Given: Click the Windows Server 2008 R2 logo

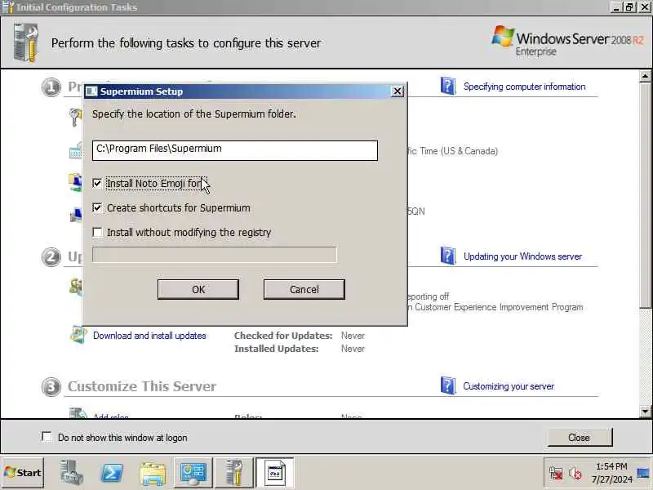Looking at the screenshot, I should [566, 41].
